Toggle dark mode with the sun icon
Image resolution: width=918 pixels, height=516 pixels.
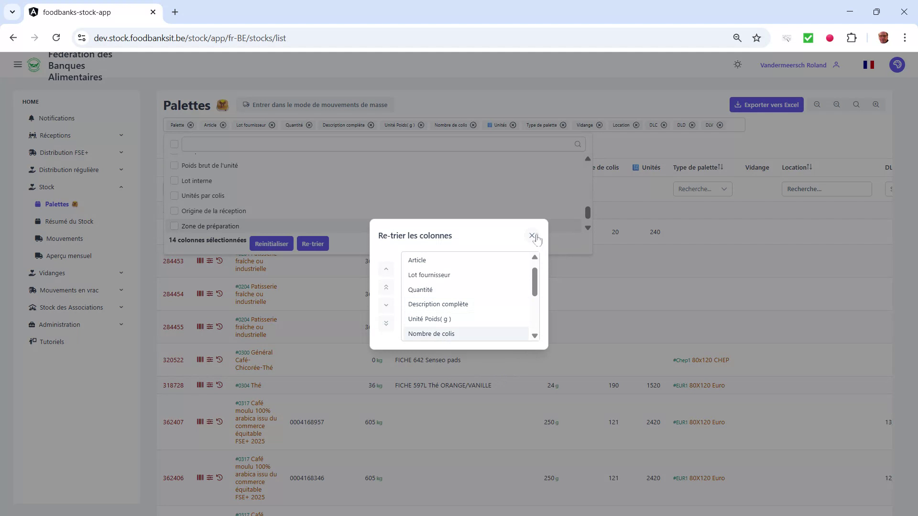[x=737, y=64]
